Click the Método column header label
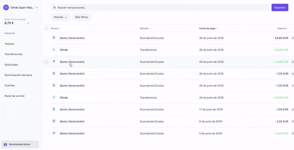This screenshot has width=294, height=150. (144, 29)
